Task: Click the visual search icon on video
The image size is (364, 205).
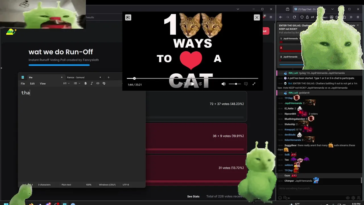Action: pos(128,18)
